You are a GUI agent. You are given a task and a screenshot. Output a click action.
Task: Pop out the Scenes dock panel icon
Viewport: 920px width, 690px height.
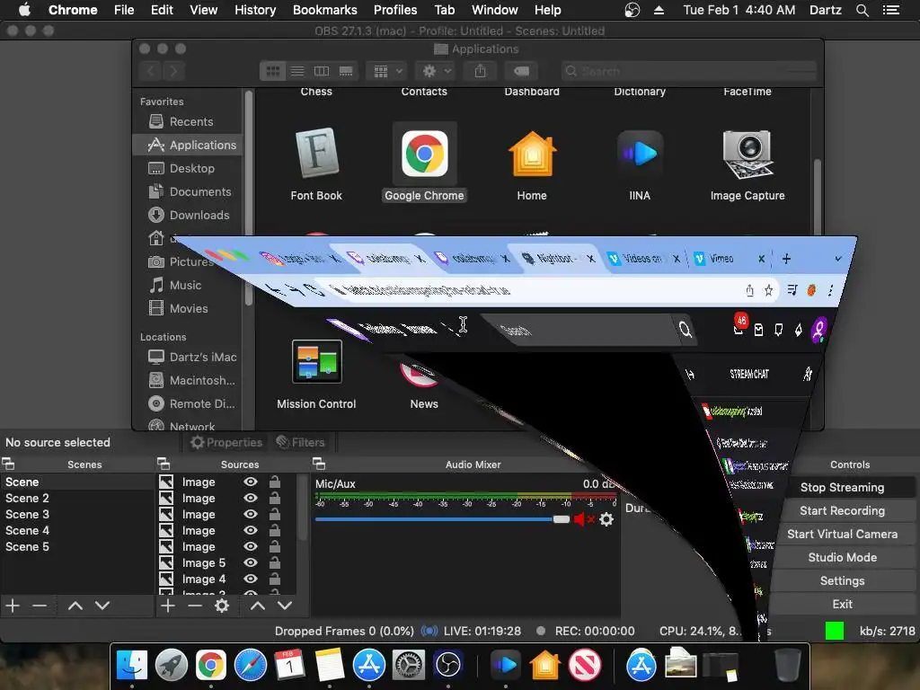[8, 464]
